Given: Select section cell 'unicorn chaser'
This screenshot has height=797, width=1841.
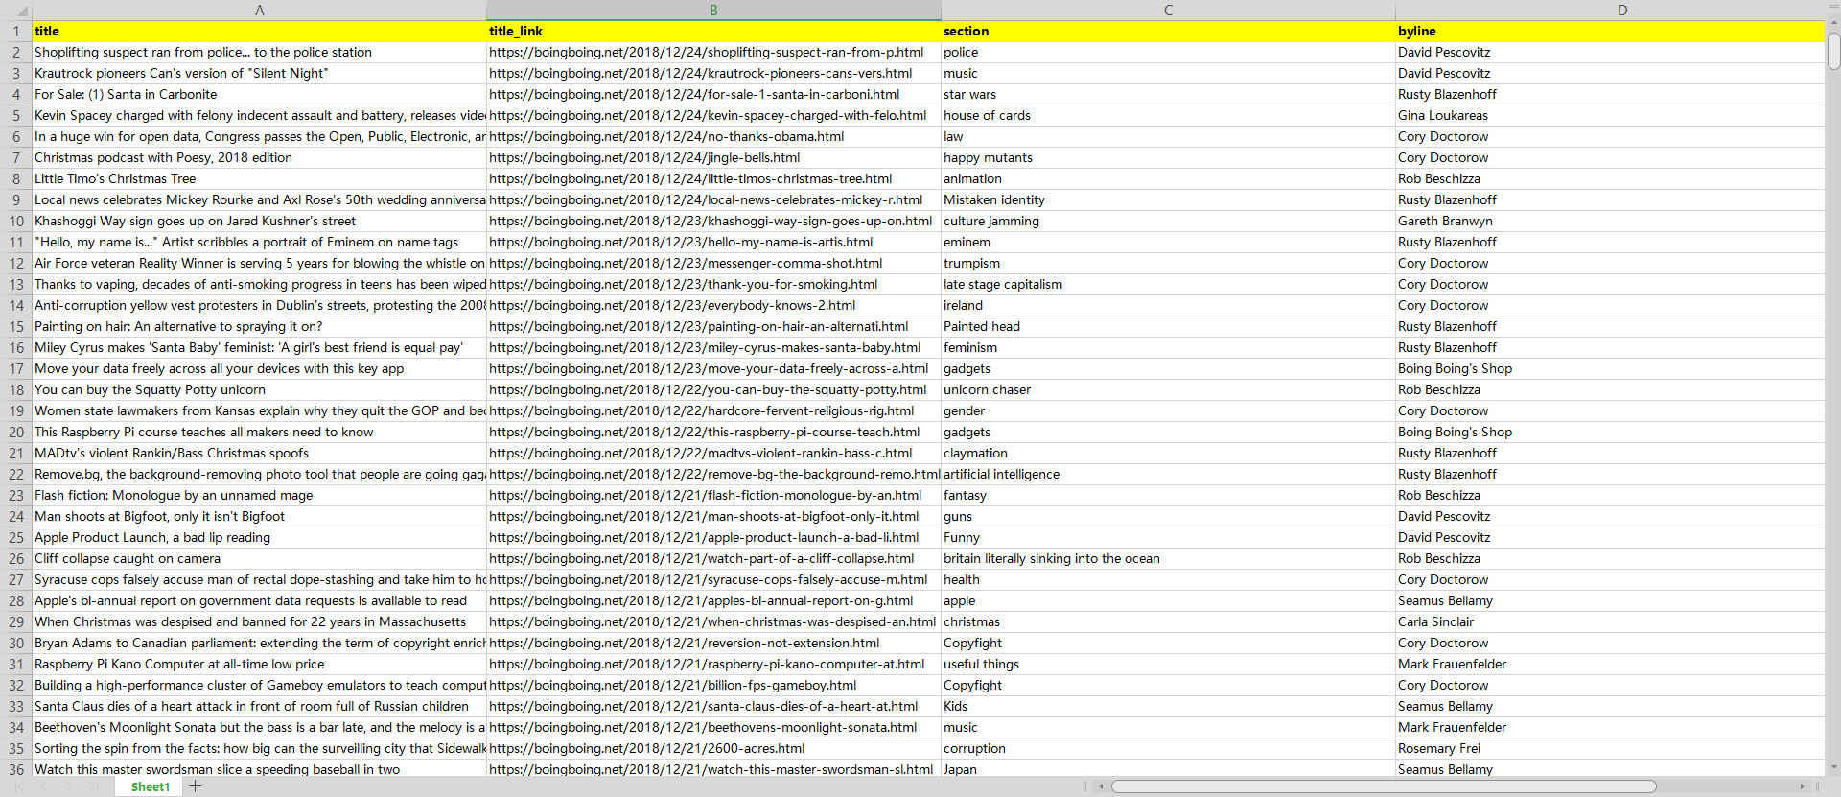Looking at the screenshot, I should coord(1168,389).
